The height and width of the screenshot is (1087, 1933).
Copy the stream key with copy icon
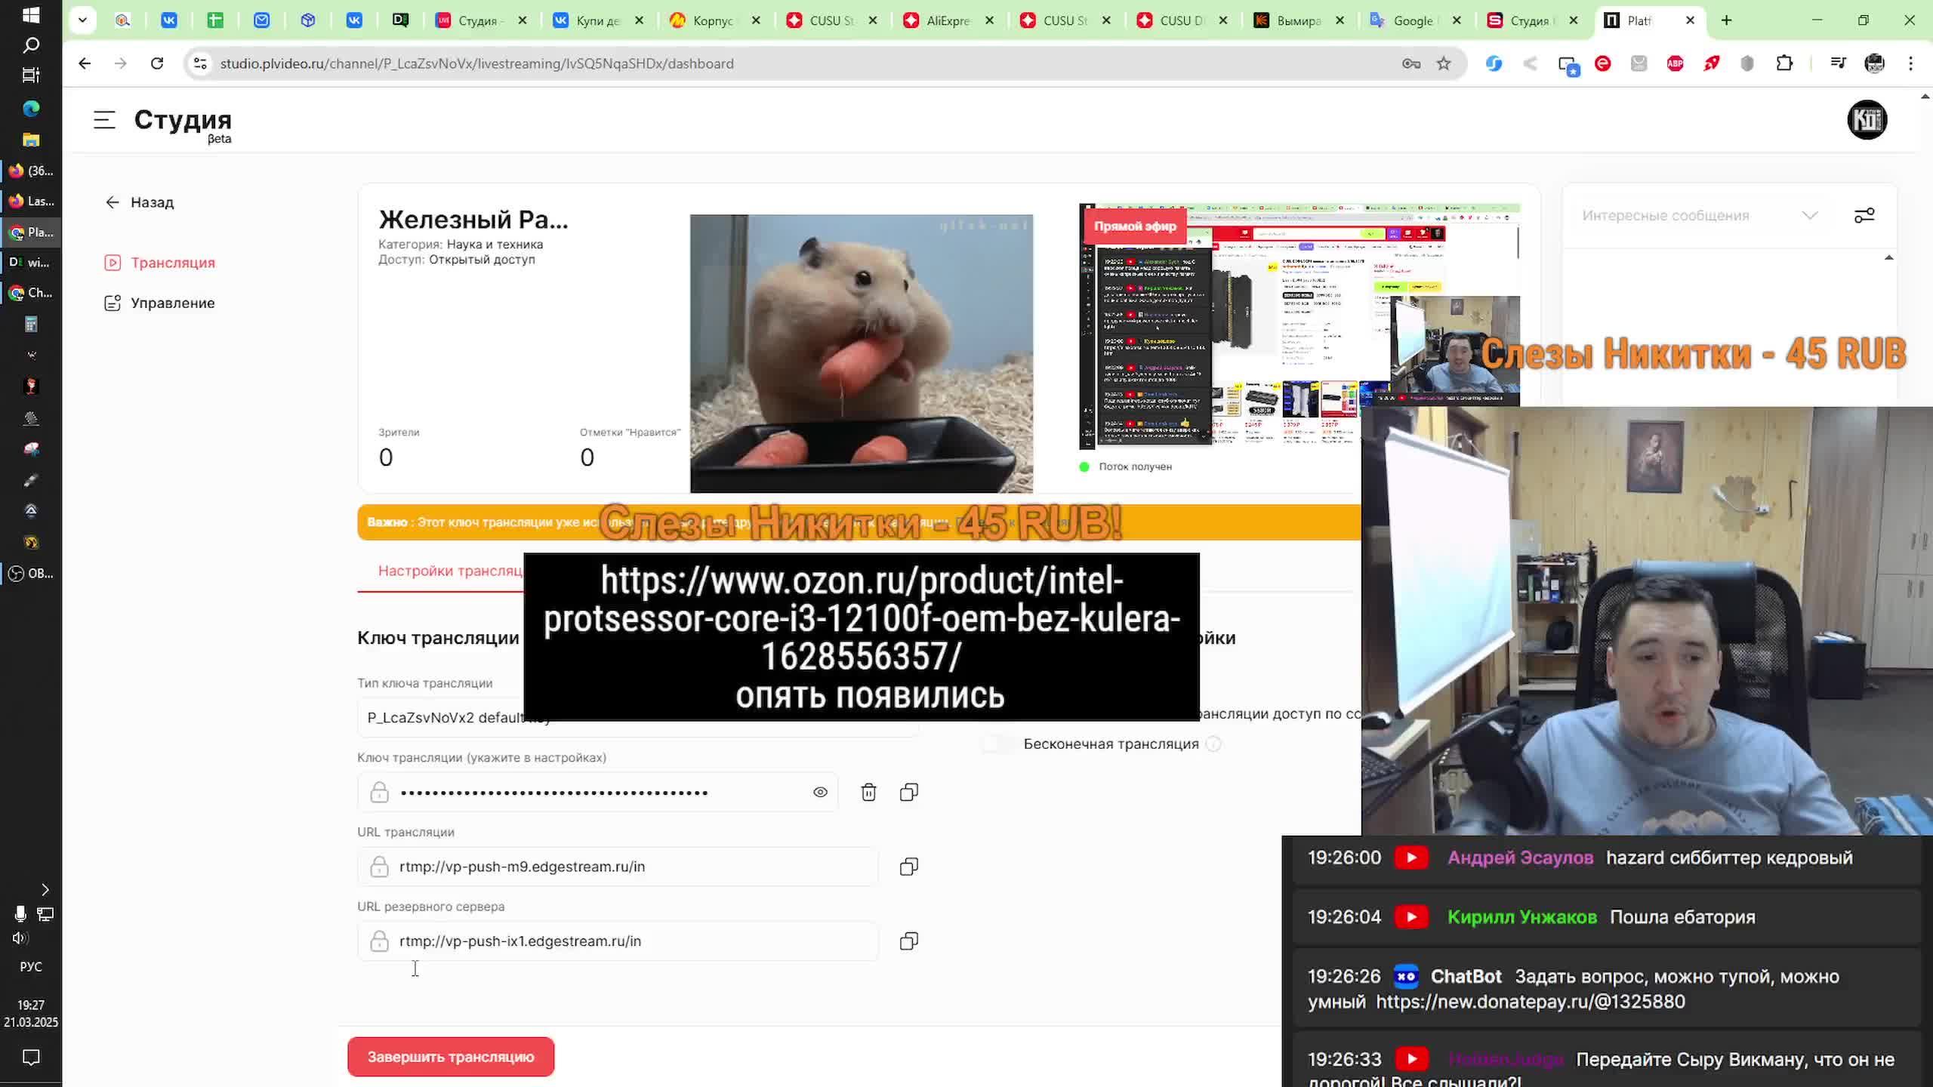tap(908, 792)
